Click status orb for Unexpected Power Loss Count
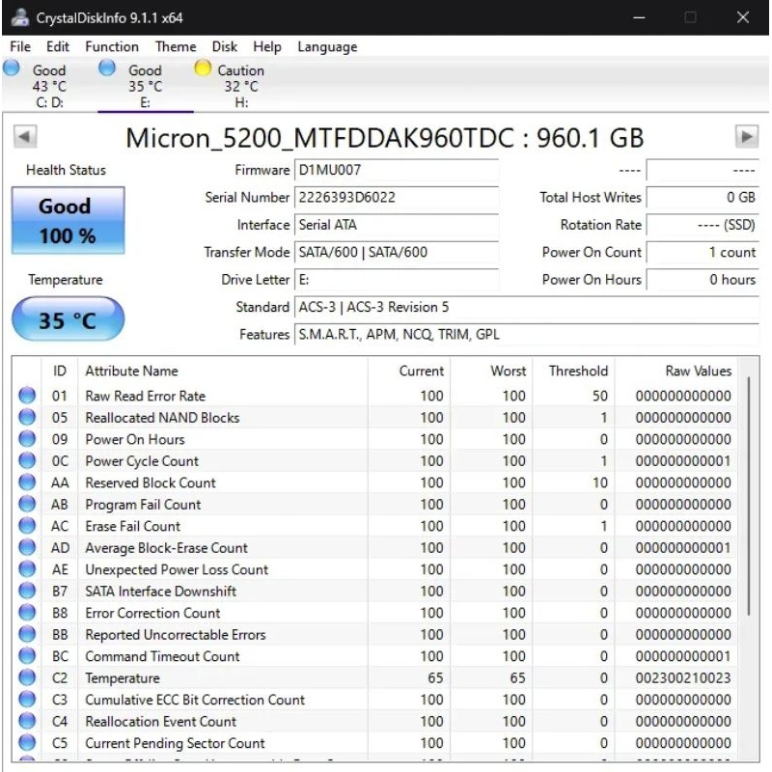Image resolution: width=772 pixels, height=772 pixels. tap(27, 568)
